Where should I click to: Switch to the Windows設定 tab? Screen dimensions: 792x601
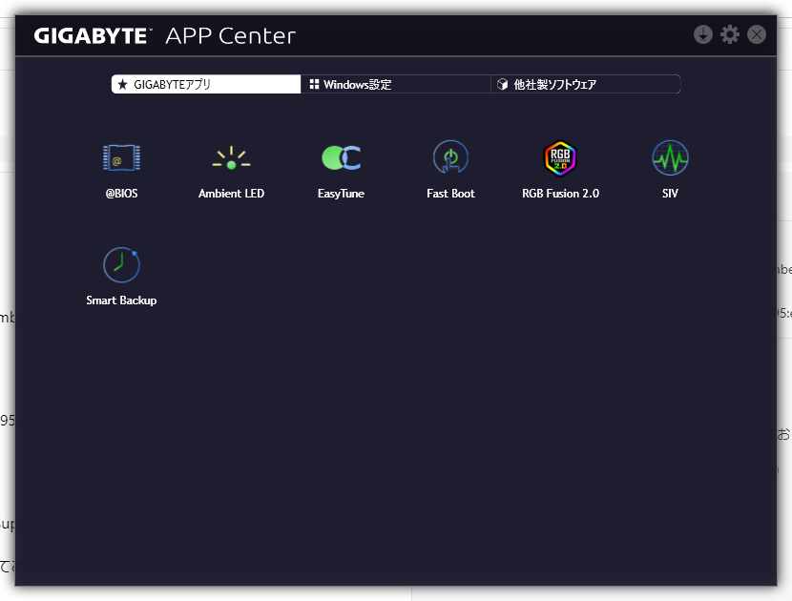point(395,84)
